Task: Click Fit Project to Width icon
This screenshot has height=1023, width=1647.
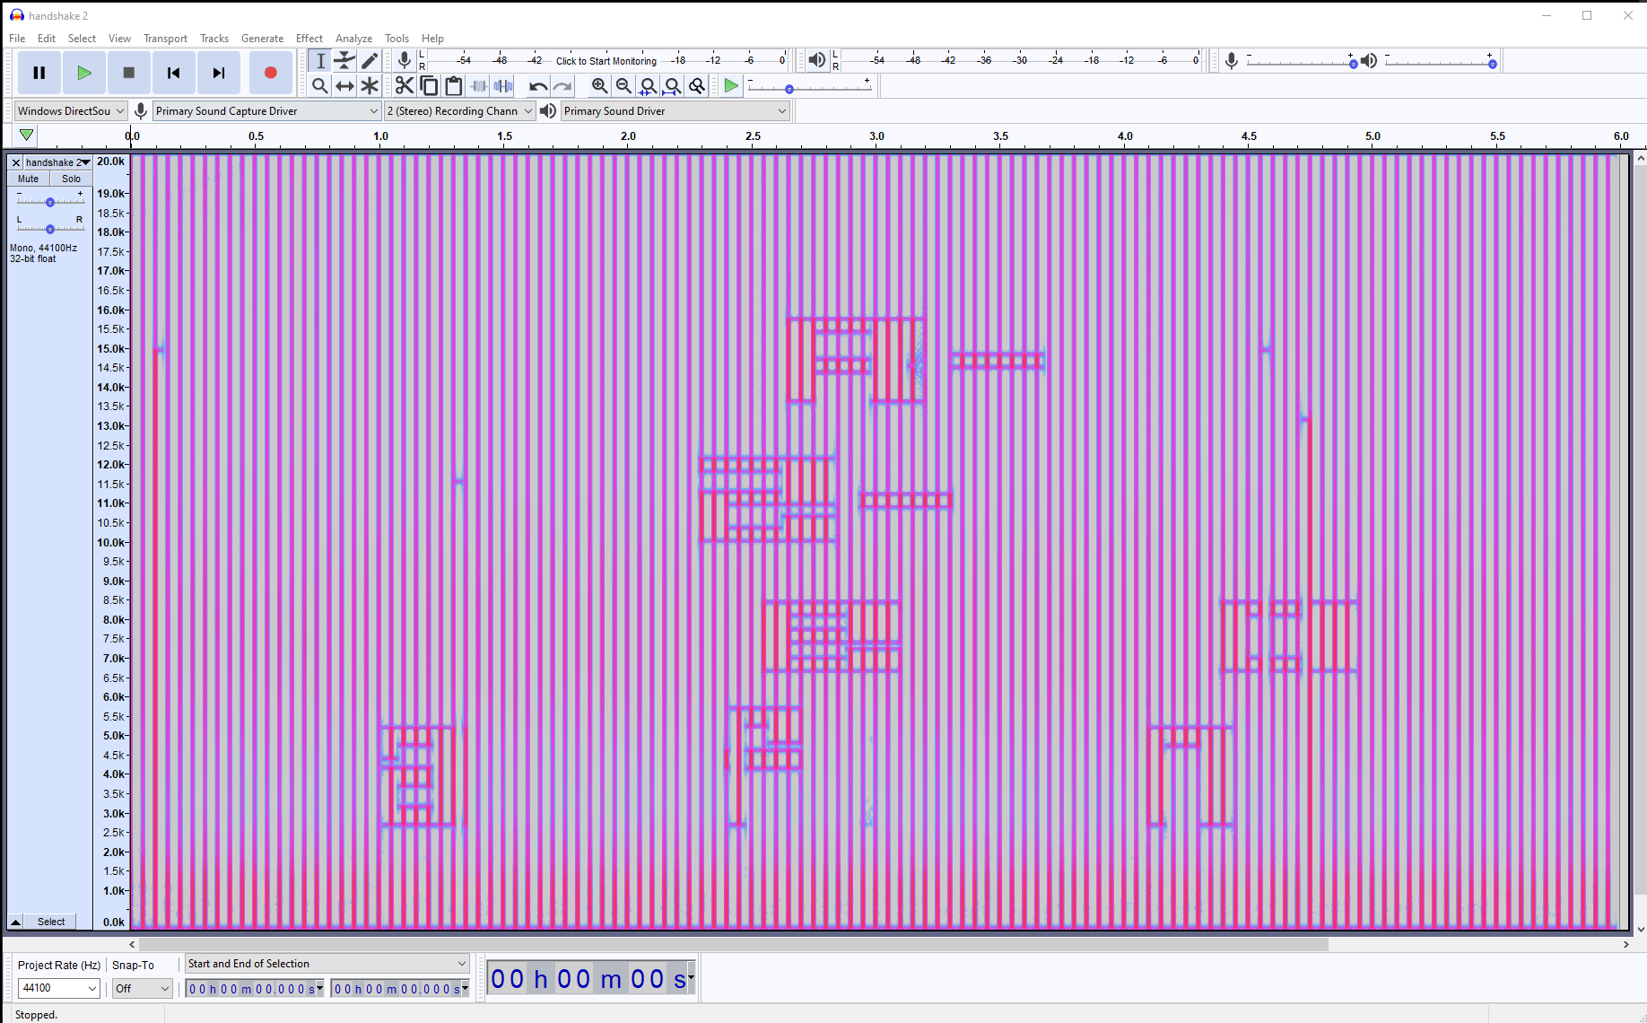Action: point(673,85)
